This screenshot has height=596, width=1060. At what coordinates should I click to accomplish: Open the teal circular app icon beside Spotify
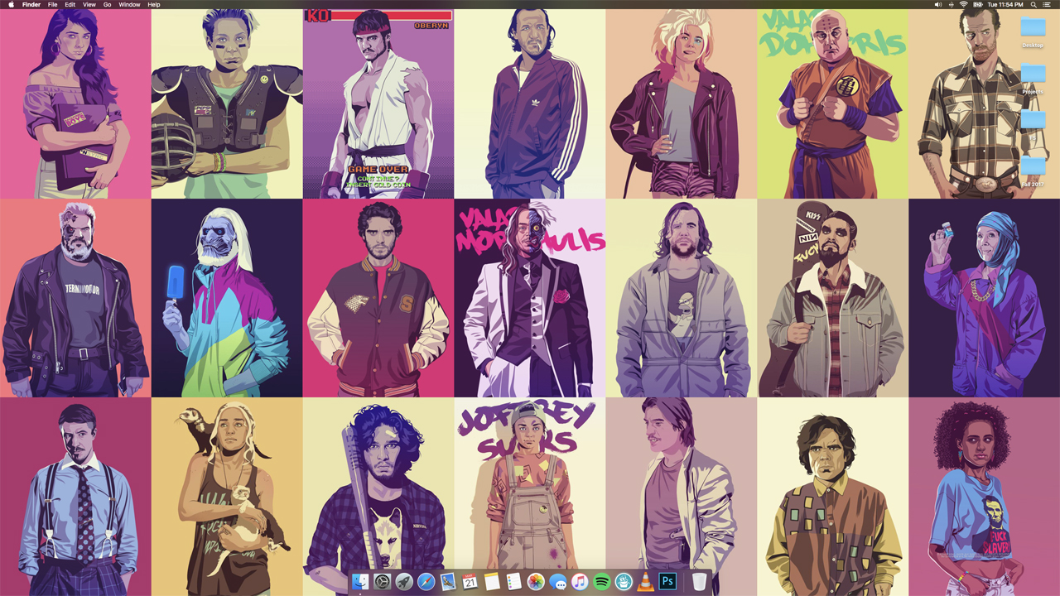pos(624,582)
